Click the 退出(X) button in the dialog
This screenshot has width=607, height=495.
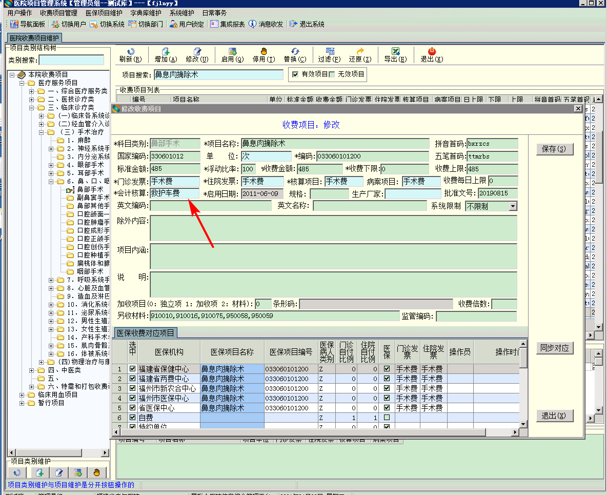554,415
